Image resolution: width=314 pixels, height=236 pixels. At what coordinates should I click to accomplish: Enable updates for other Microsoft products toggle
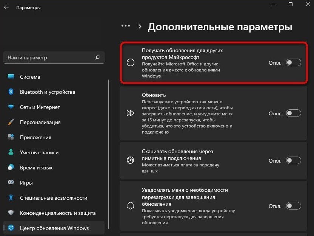(x=293, y=63)
